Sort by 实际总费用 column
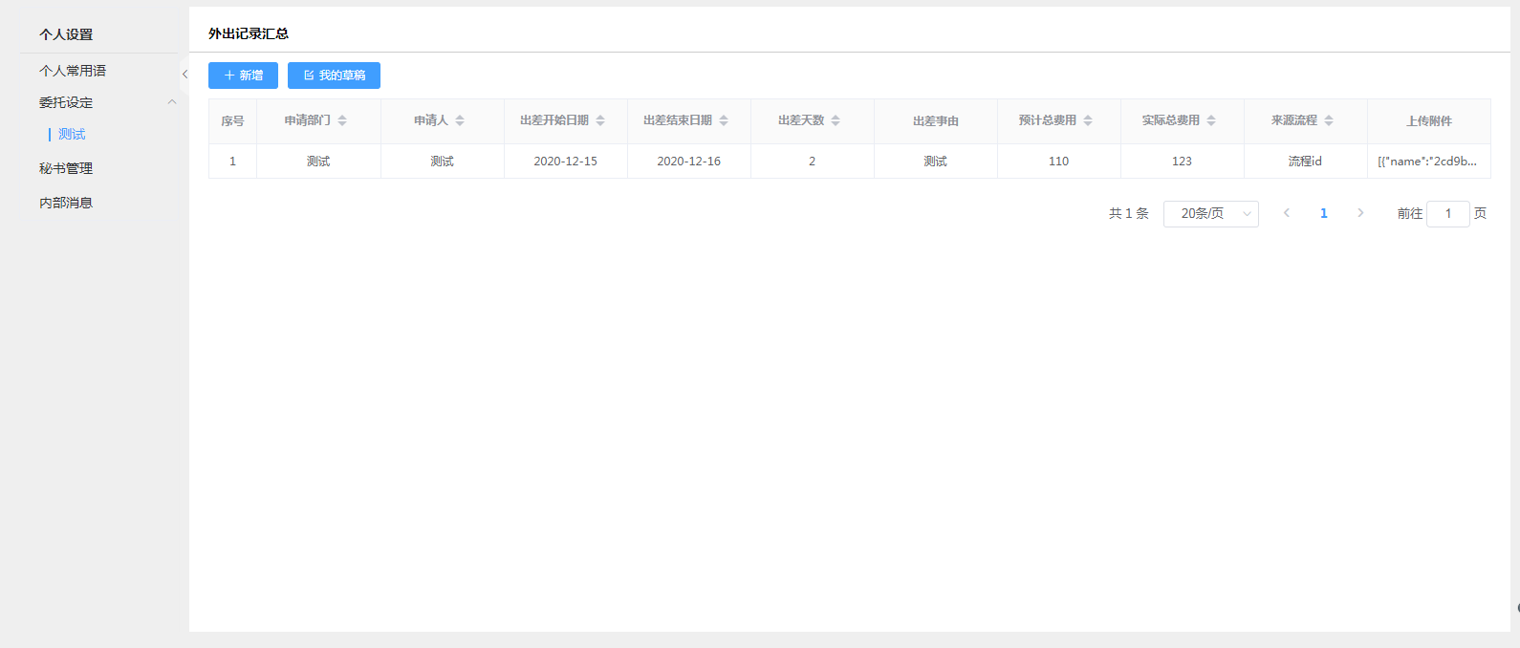 click(1211, 120)
